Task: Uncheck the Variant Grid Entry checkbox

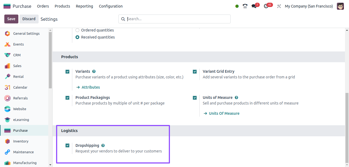Action: pos(195,72)
